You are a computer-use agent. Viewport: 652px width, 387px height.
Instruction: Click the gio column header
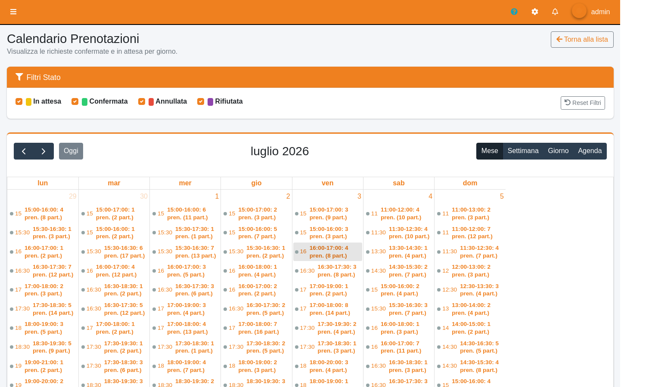pos(256,183)
